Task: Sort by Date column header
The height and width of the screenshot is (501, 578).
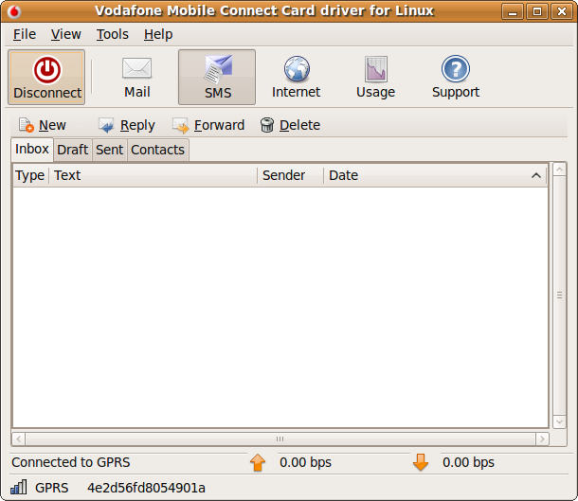Action: (435, 175)
